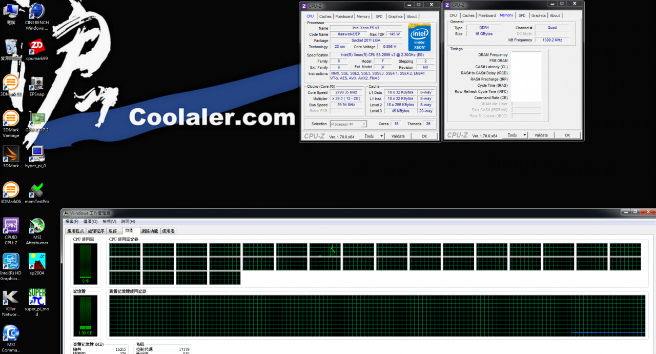The image size is (656, 354).
Task: Select the super_pi_mod desktop icon
Action: (x=36, y=303)
